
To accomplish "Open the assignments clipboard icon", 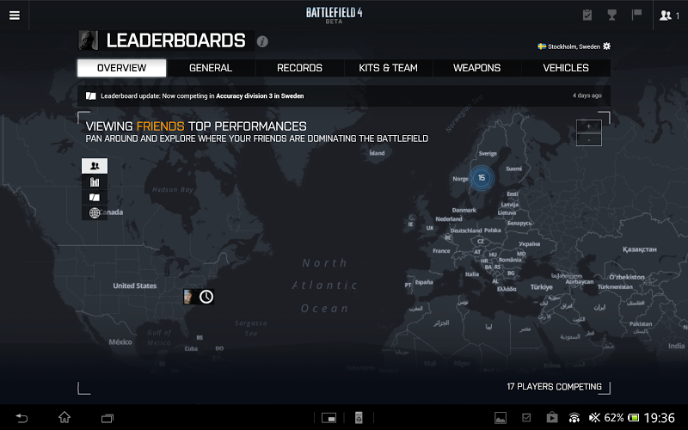I will coord(587,15).
